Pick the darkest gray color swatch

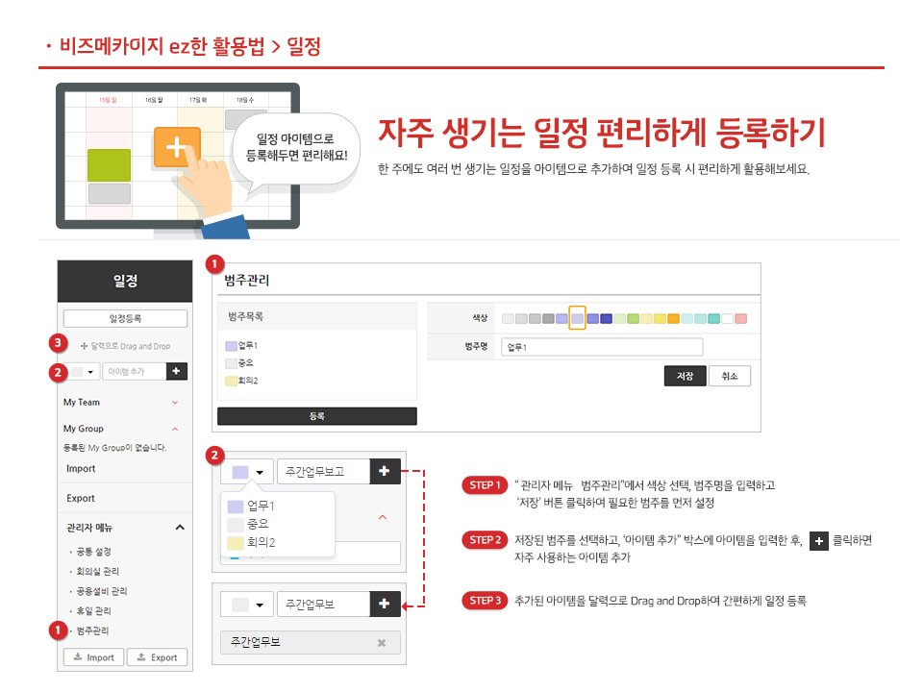click(x=548, y=318)
